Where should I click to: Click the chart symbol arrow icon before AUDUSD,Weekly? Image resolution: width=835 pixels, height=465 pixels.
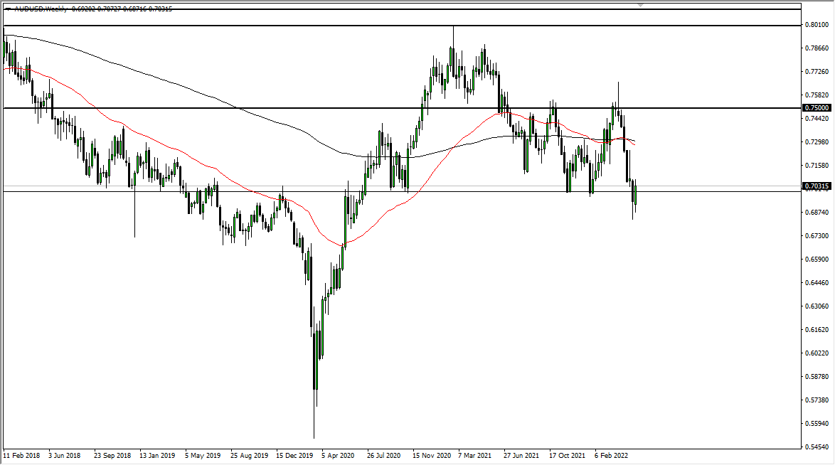click(x=8, y=8)
